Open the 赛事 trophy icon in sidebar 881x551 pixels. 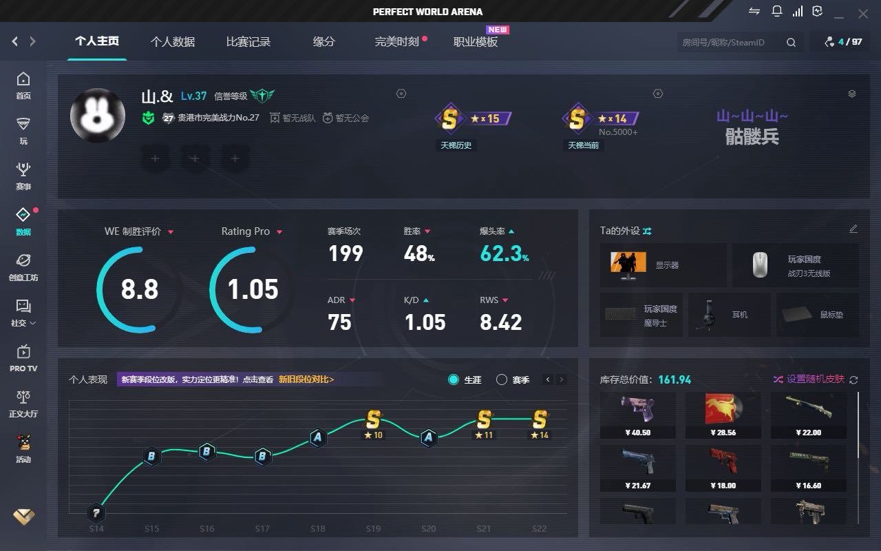tap(23, 176)
